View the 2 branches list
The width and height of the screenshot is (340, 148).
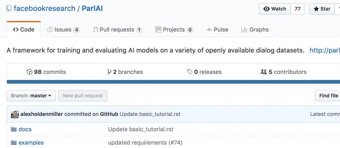(125, 72)
